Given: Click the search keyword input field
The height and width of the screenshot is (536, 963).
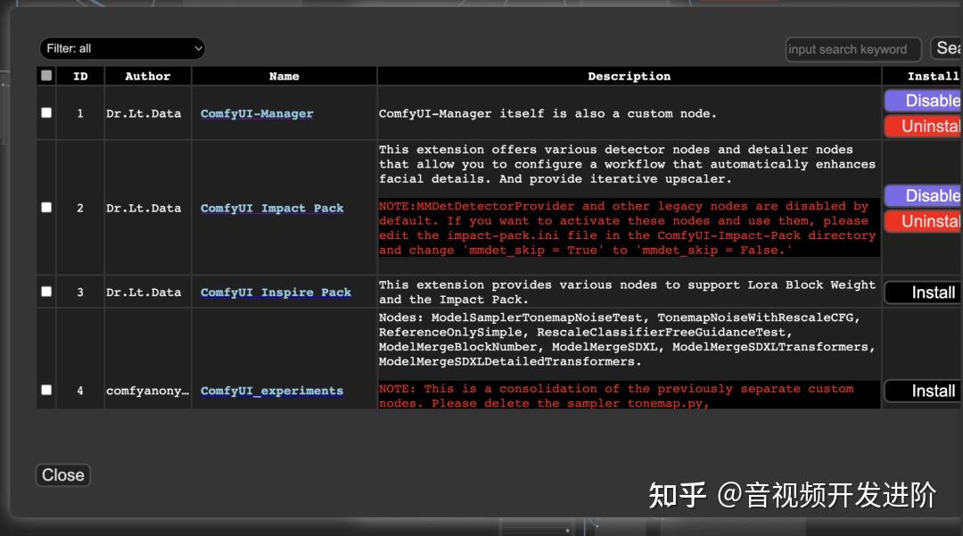Looking at the screenshot, I should point(852,49).
